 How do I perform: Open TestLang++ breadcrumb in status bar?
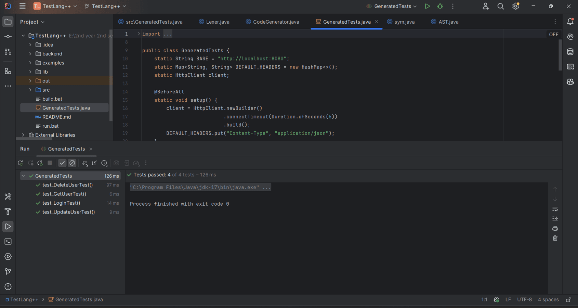coord(22,300)
